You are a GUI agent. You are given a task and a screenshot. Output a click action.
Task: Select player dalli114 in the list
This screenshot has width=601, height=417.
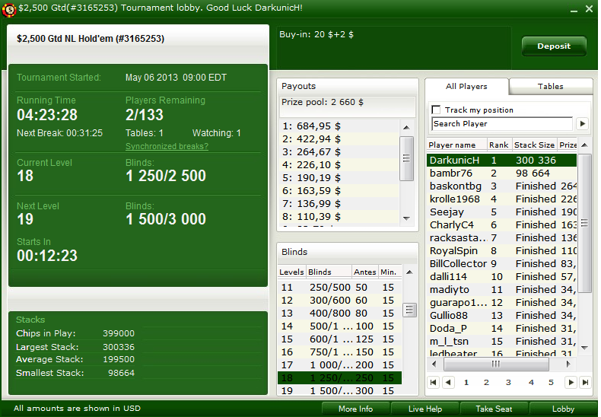pos(502,277)
